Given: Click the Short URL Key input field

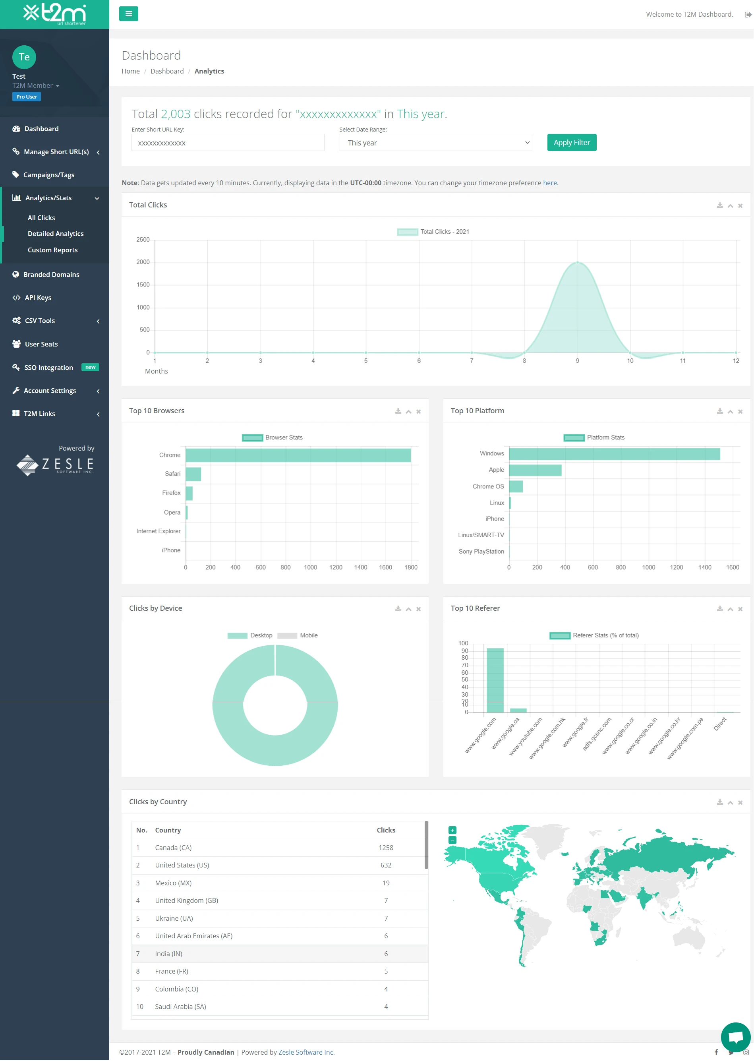Looking at the screenshot, I should tap(228, 143).
